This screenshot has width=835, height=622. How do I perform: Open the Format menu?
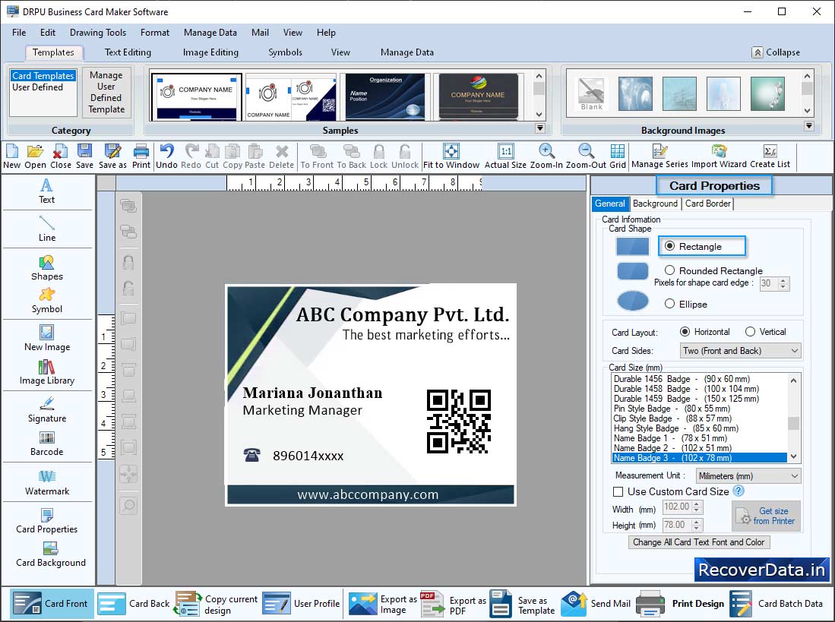coord(155,33)
